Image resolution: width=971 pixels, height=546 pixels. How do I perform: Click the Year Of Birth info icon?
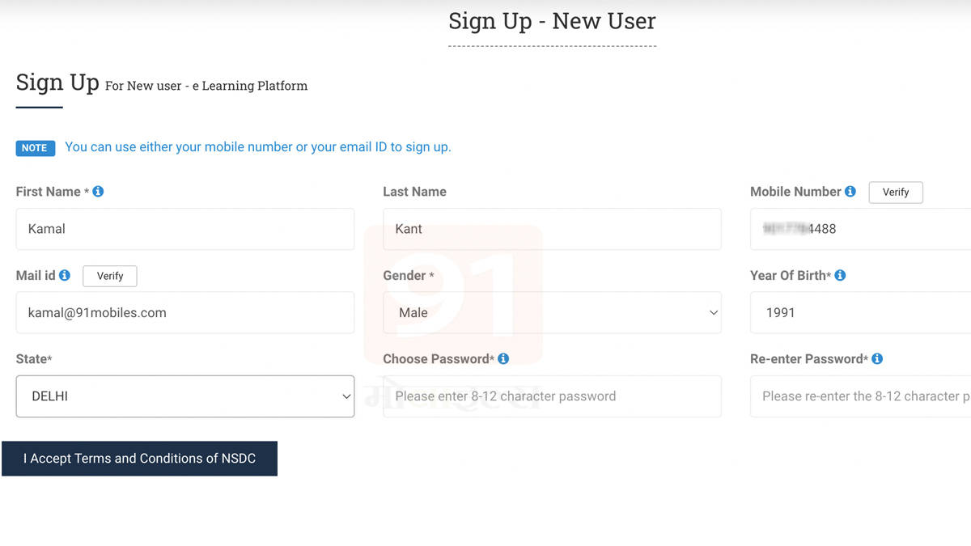click(x=840, y=275)
